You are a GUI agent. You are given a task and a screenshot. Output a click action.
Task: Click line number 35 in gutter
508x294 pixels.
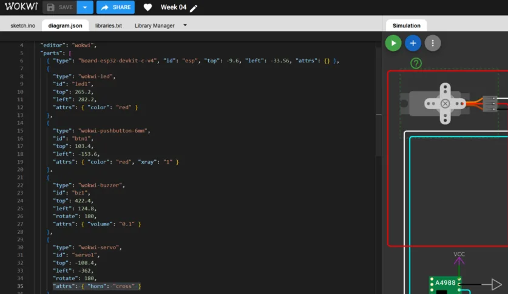click(20, 286)
